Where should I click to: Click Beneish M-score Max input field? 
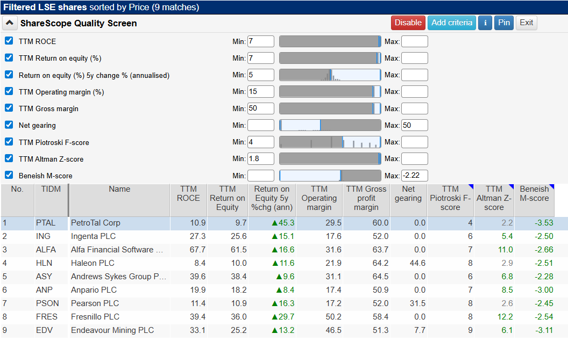point(414,176)
